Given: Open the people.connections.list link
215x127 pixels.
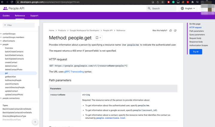Looking at the screenshot, I should tap(111, 118).
